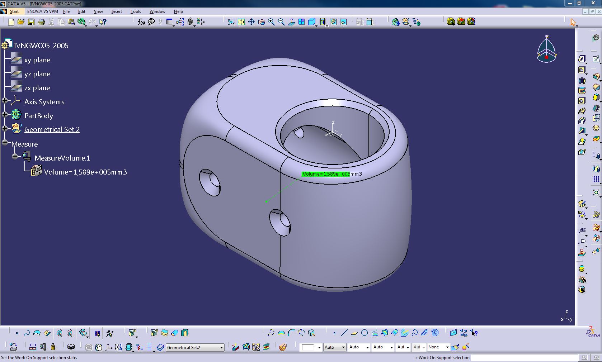Select the Rotate view tool
Screen dimensions: 602x362
pyautogui.click(x=262, y=22)
